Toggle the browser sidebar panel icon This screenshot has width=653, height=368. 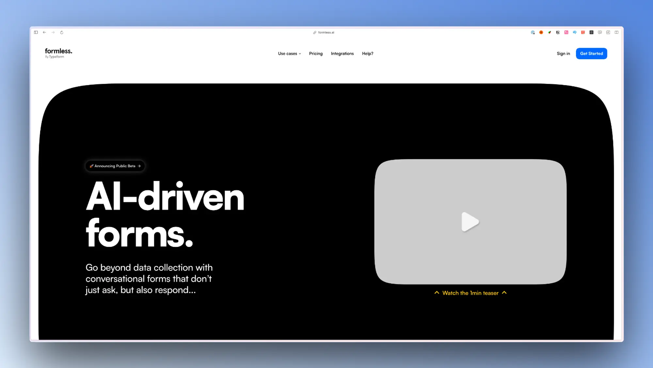[36, 32]
